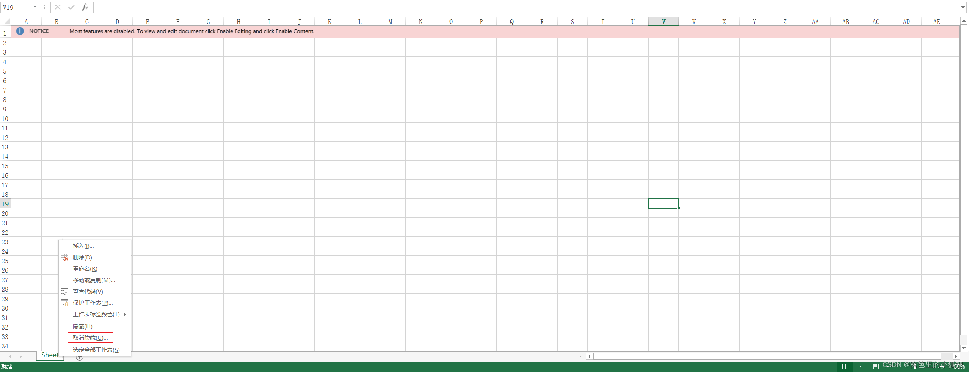The width and height of the screenshot is (969, 372).
Task: Click the fx insert function icon
Action: click(85, 7)
